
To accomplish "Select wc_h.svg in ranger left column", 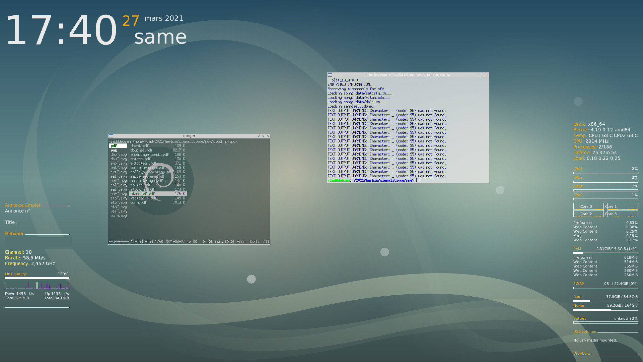I will pyautogui.click(x=119, y=216).
